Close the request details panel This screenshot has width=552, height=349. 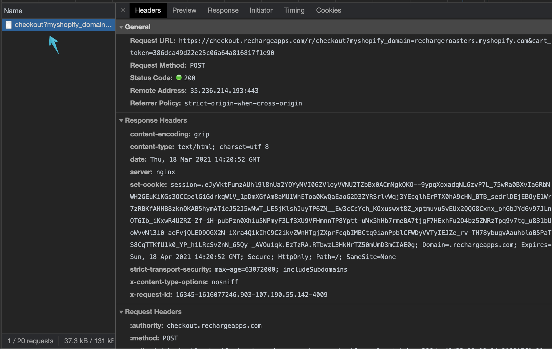123,10
